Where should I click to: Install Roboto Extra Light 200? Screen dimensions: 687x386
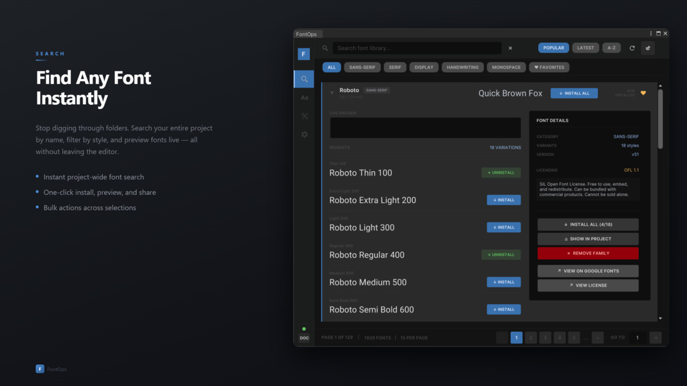tap(504, 200)
